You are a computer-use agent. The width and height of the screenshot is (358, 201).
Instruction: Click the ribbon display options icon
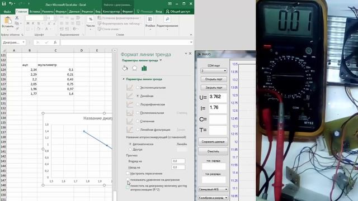pos(169,4)
